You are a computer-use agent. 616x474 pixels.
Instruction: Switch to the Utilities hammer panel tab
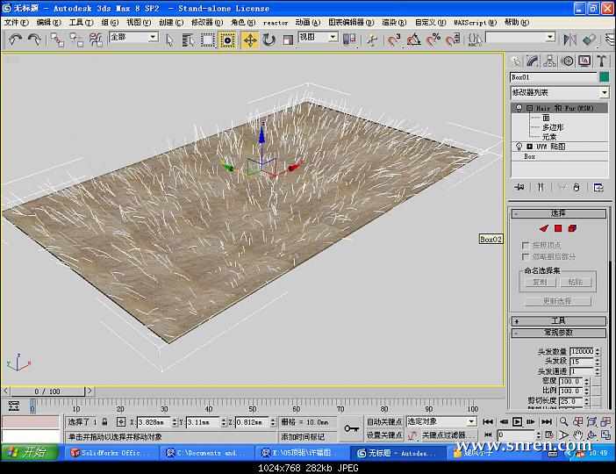tap(602, 61)
